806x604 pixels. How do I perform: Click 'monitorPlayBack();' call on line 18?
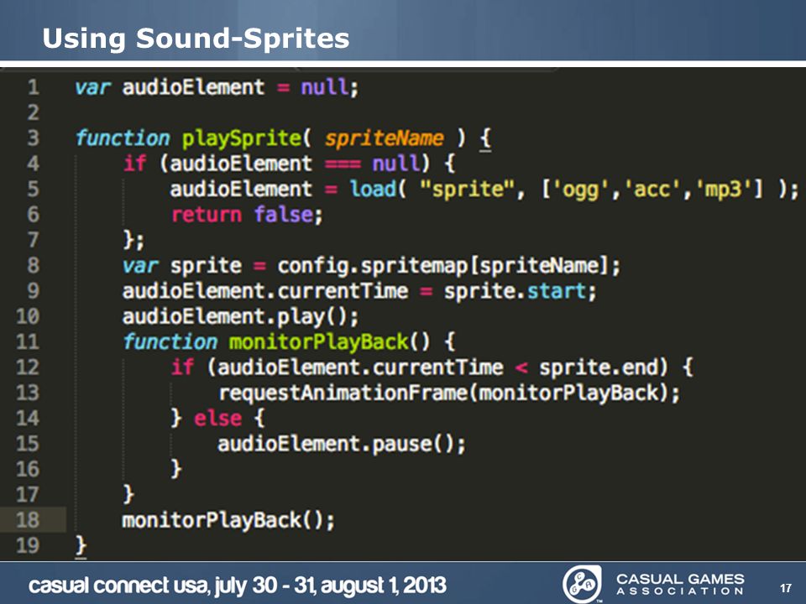tap(228, 520)
